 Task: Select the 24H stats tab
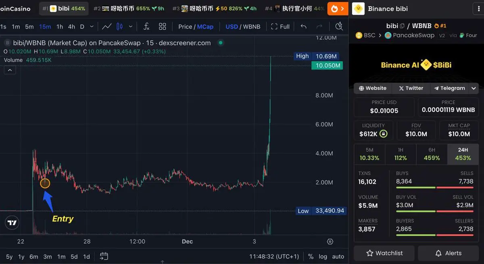pos(463,154)
